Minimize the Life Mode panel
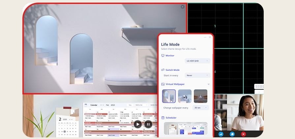The height and width of the screenshot is (139, 295). [x=205, y=37]
